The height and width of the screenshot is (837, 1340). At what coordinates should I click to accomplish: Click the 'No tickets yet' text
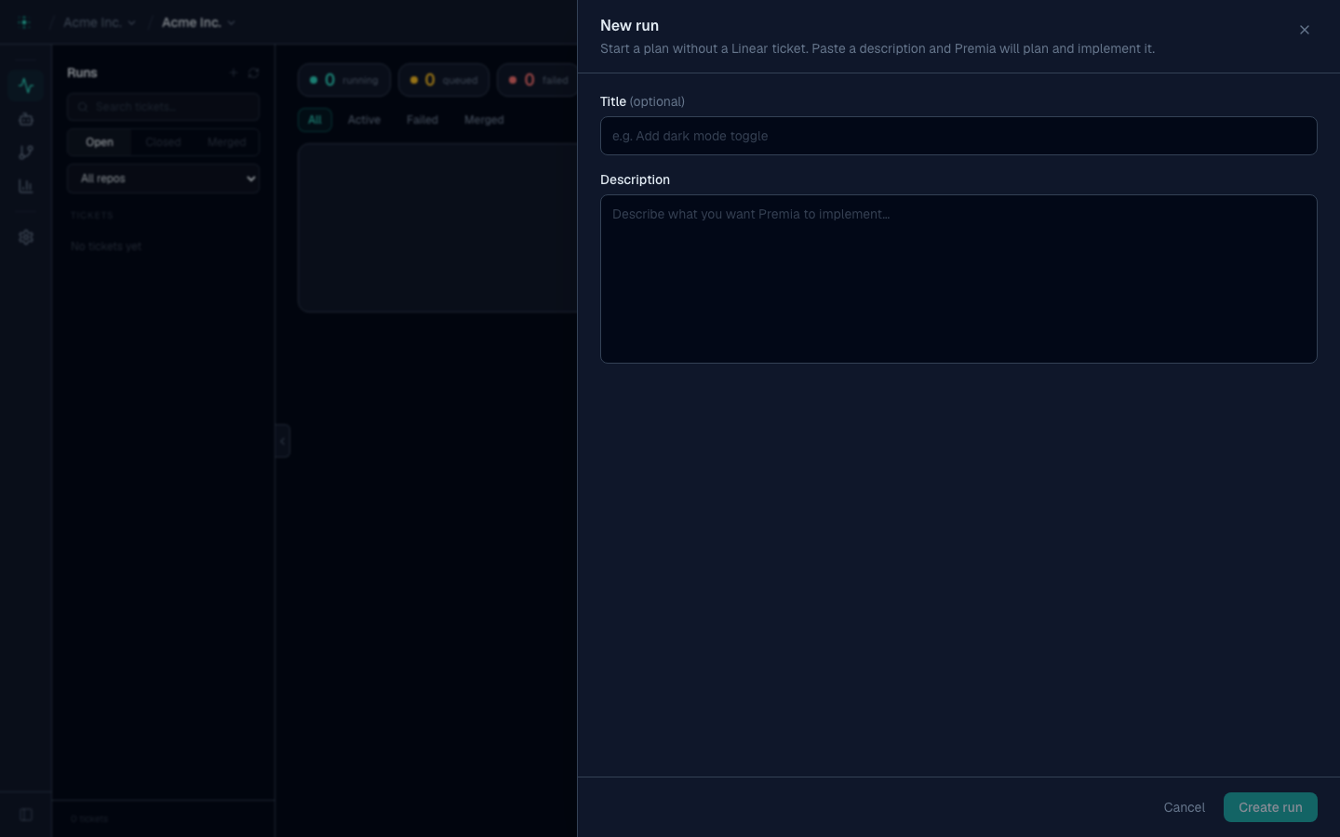(106, 246)
